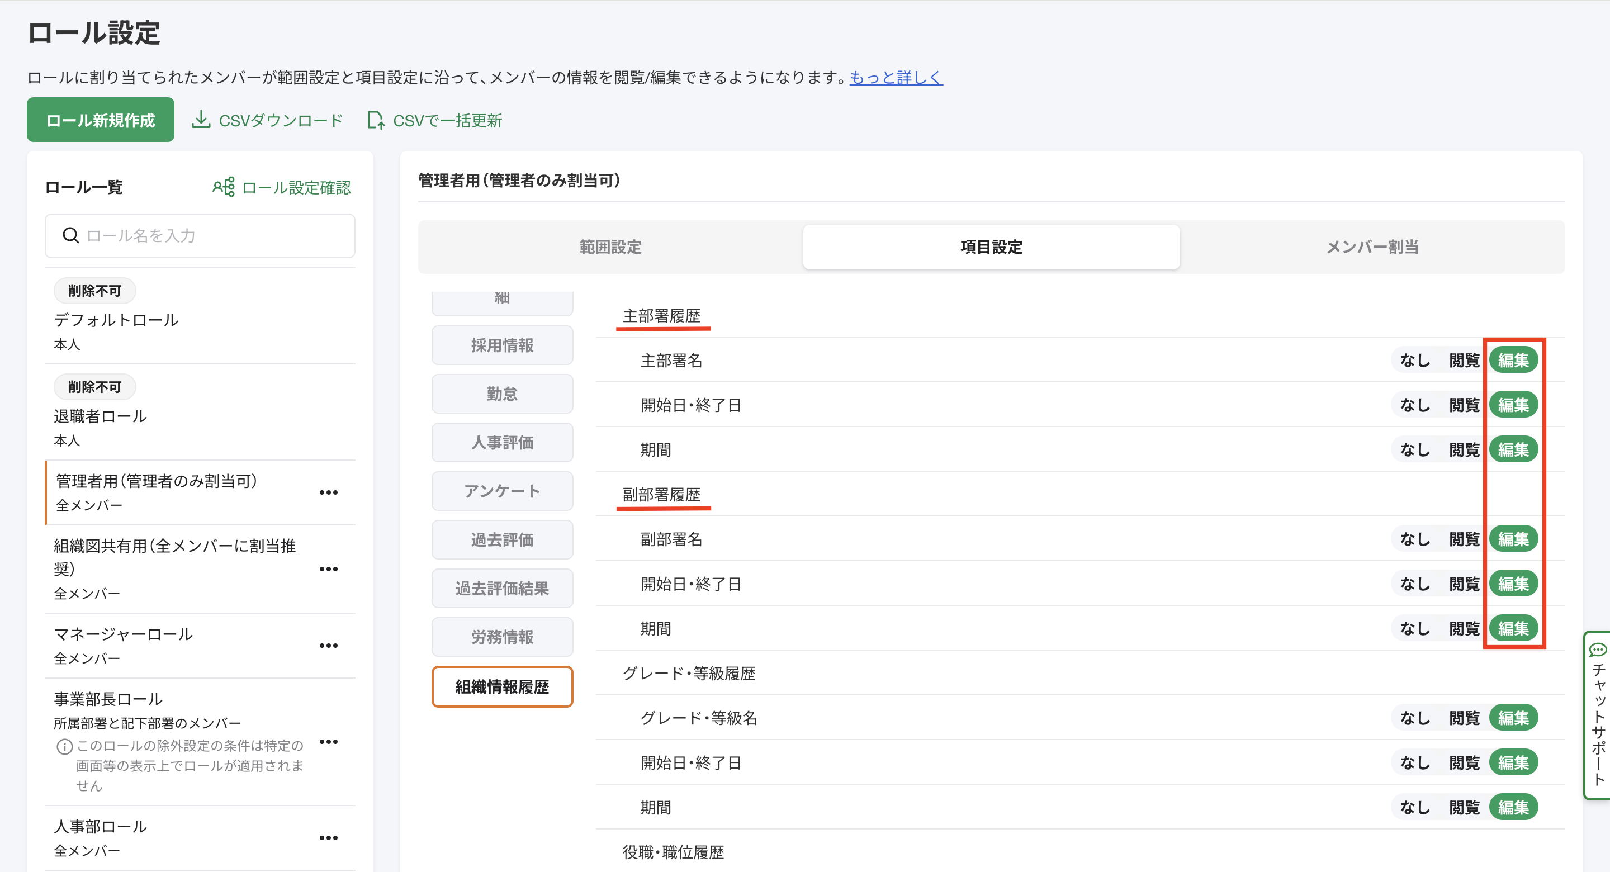Click the 副部署履歴 section heading
Screen dimensions: 1610x872
click(x=661, y=495)
